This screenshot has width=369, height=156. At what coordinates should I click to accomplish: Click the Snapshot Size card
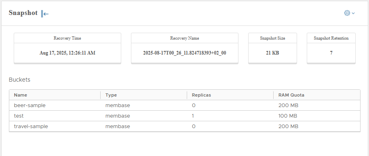click(x=272, y=48)
